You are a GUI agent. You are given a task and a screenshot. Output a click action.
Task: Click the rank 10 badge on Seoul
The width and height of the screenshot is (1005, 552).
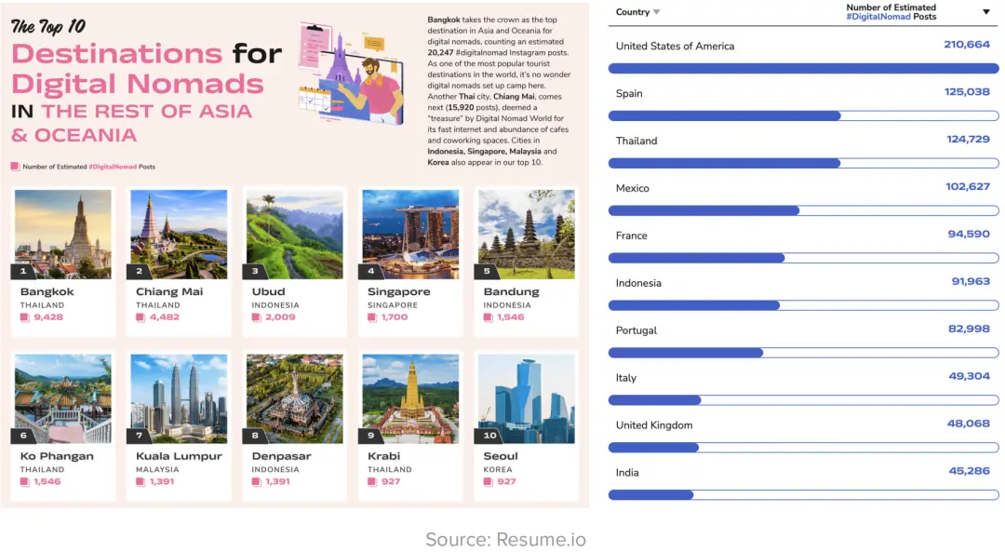[x=489, y=436]
